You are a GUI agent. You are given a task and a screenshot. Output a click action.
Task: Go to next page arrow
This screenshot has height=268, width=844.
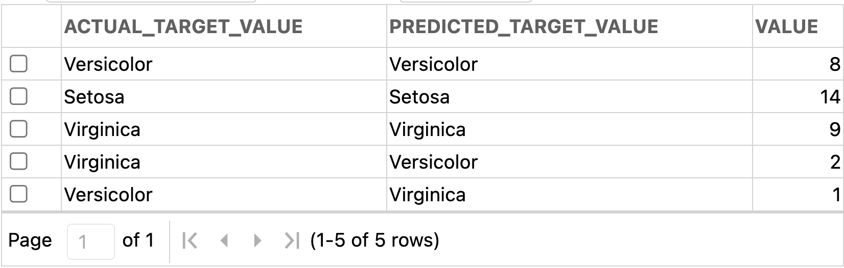[x=257, y=240]
